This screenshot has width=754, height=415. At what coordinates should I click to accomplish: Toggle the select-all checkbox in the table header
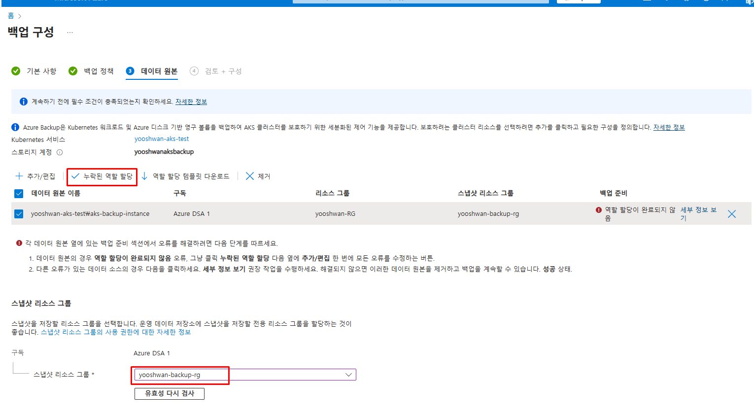[x=19, y=193]
